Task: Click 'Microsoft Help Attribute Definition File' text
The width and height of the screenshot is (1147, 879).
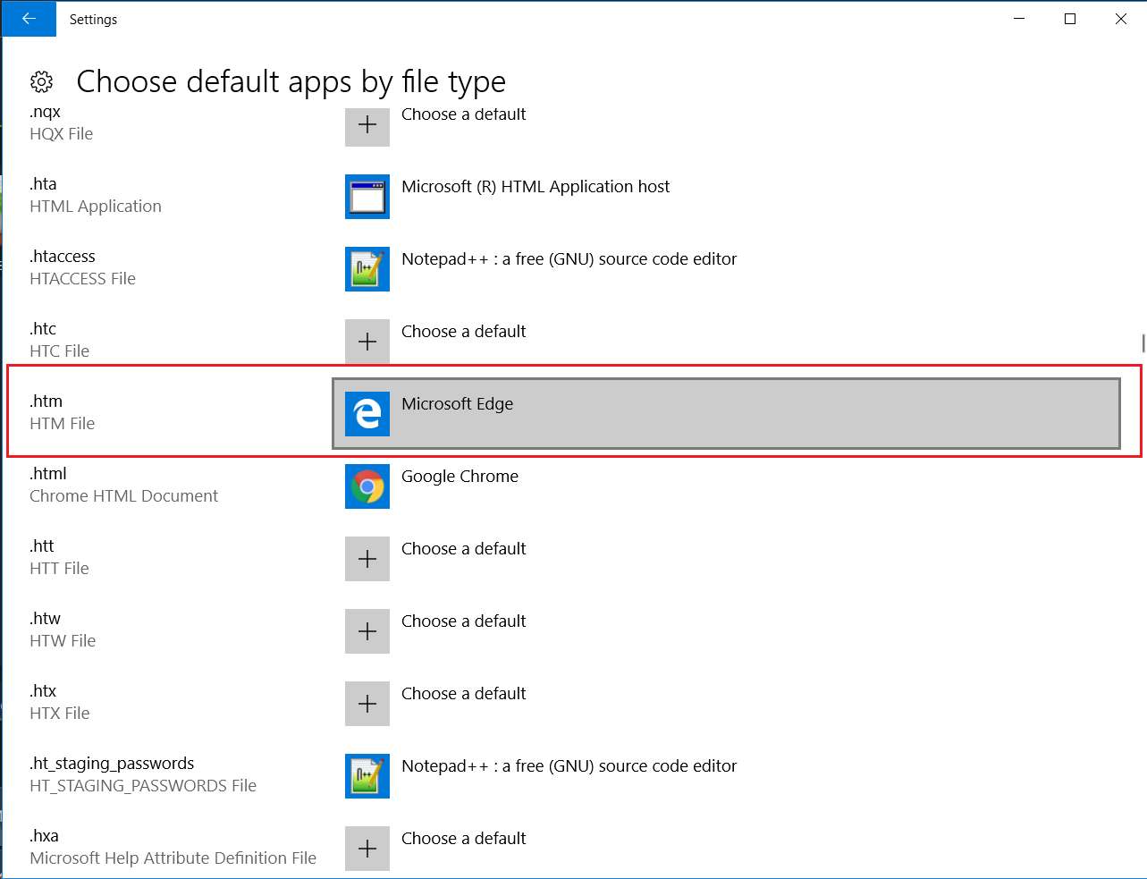Action: (173, 858)
